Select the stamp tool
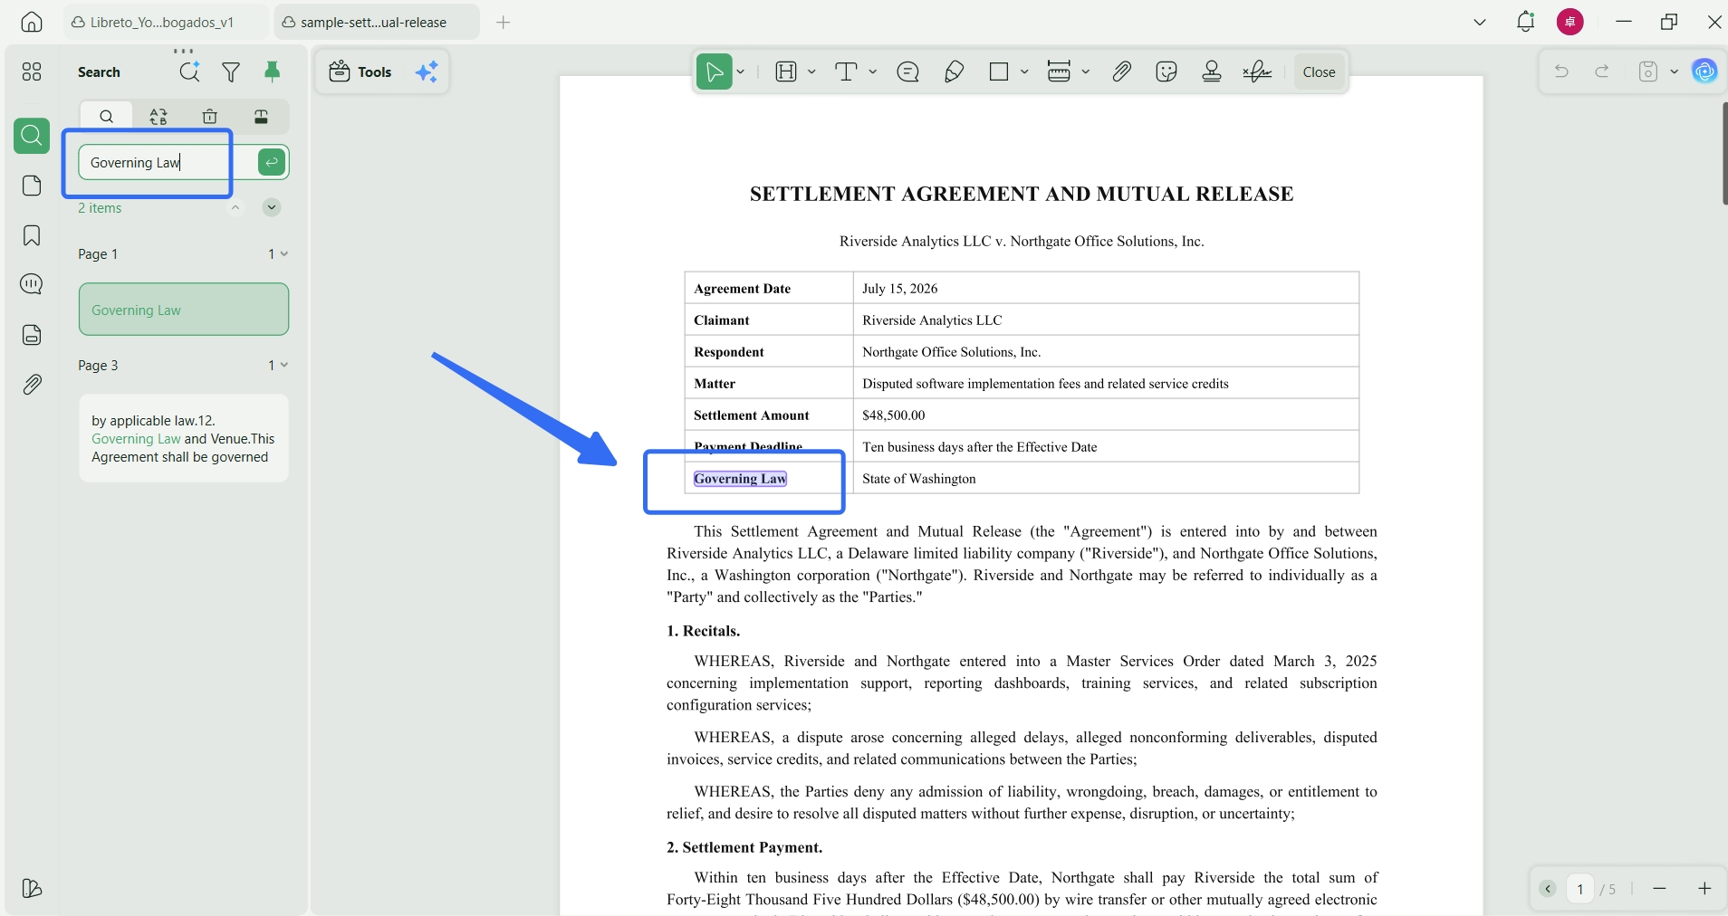 coord(1212,72)
